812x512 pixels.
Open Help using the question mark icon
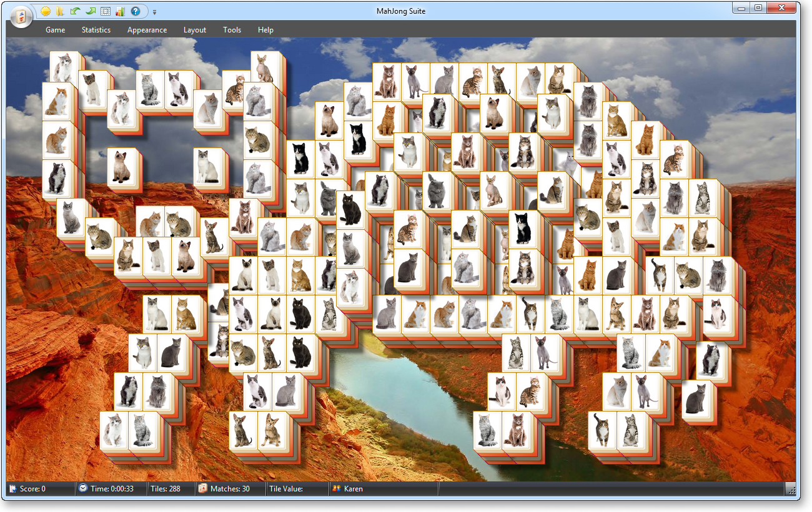136,11
